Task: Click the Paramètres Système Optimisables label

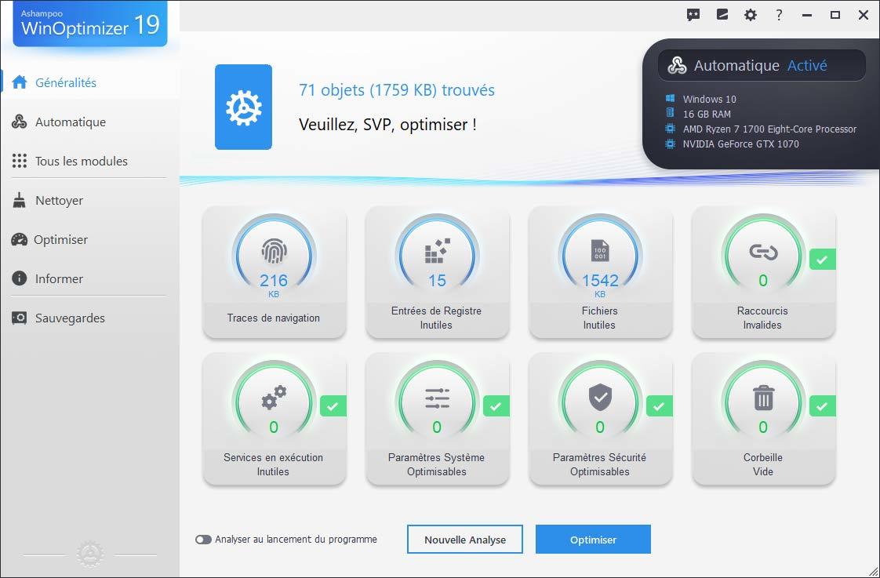Action: coord(437,464)
